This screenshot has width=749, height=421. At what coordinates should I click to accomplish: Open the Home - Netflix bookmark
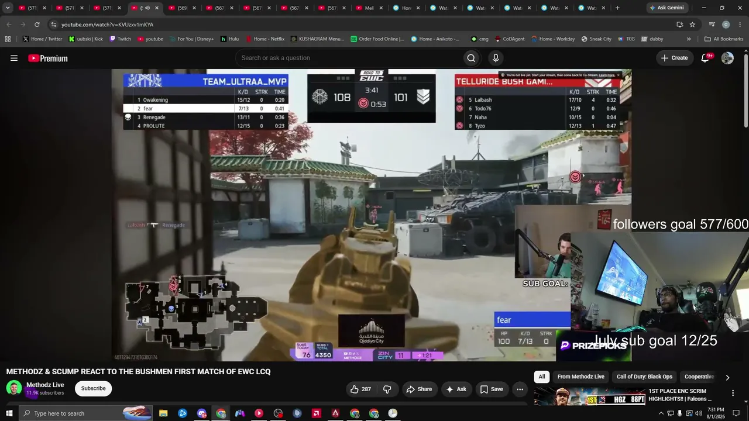pos(264,39)
